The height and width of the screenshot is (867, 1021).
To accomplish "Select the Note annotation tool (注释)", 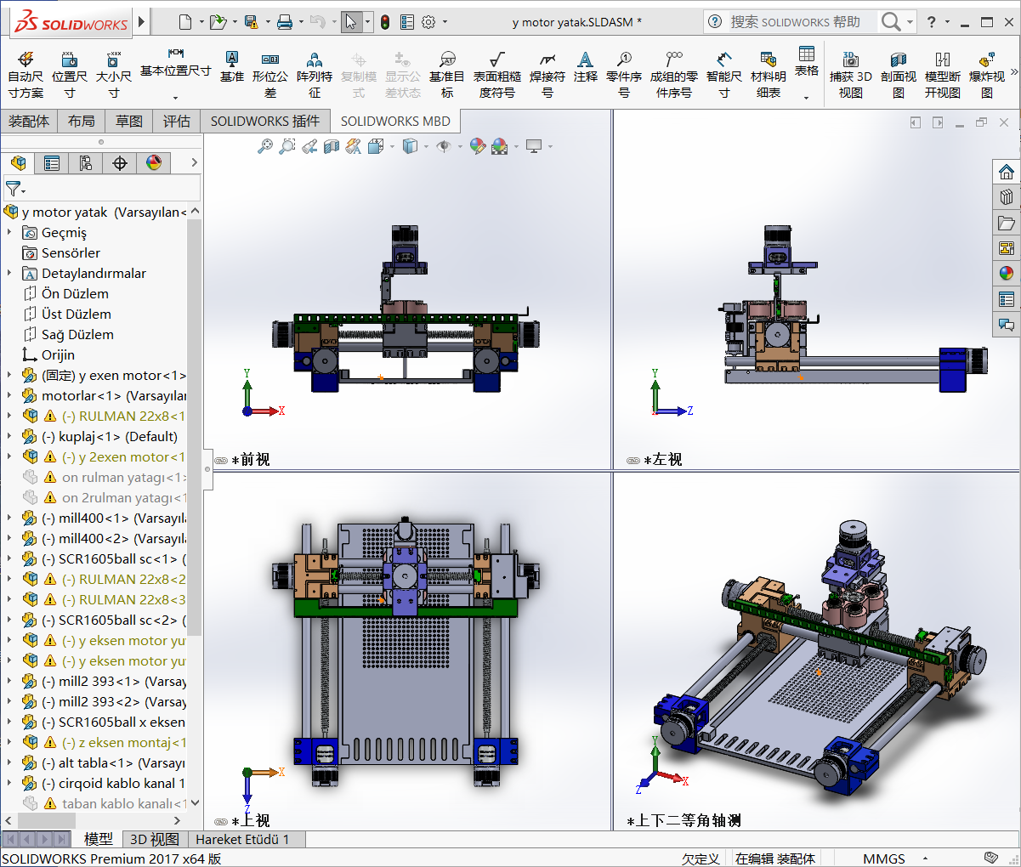I will (x=586, y=66).
